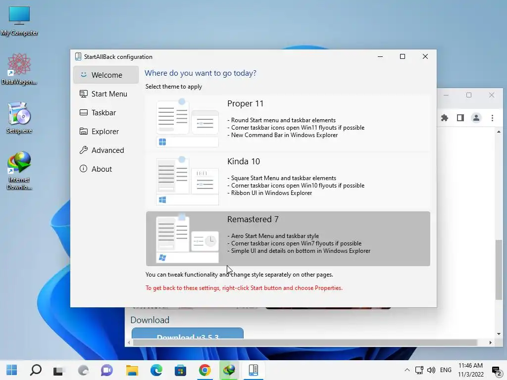This screenshot has height=380, width=507.
Task: Open Windows Start button on taskbar
Action: click(12, 370)
